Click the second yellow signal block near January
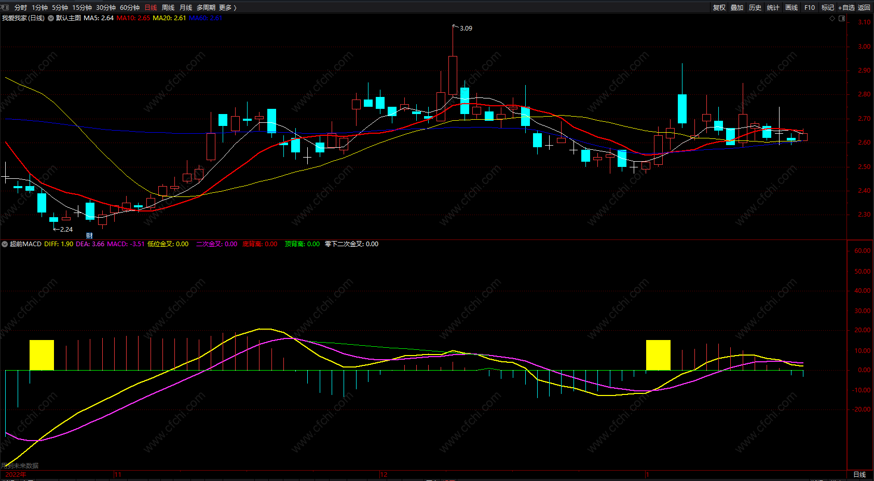Image resolution: width=874 pixels, height=481 pixels. [x=658, y=355]
